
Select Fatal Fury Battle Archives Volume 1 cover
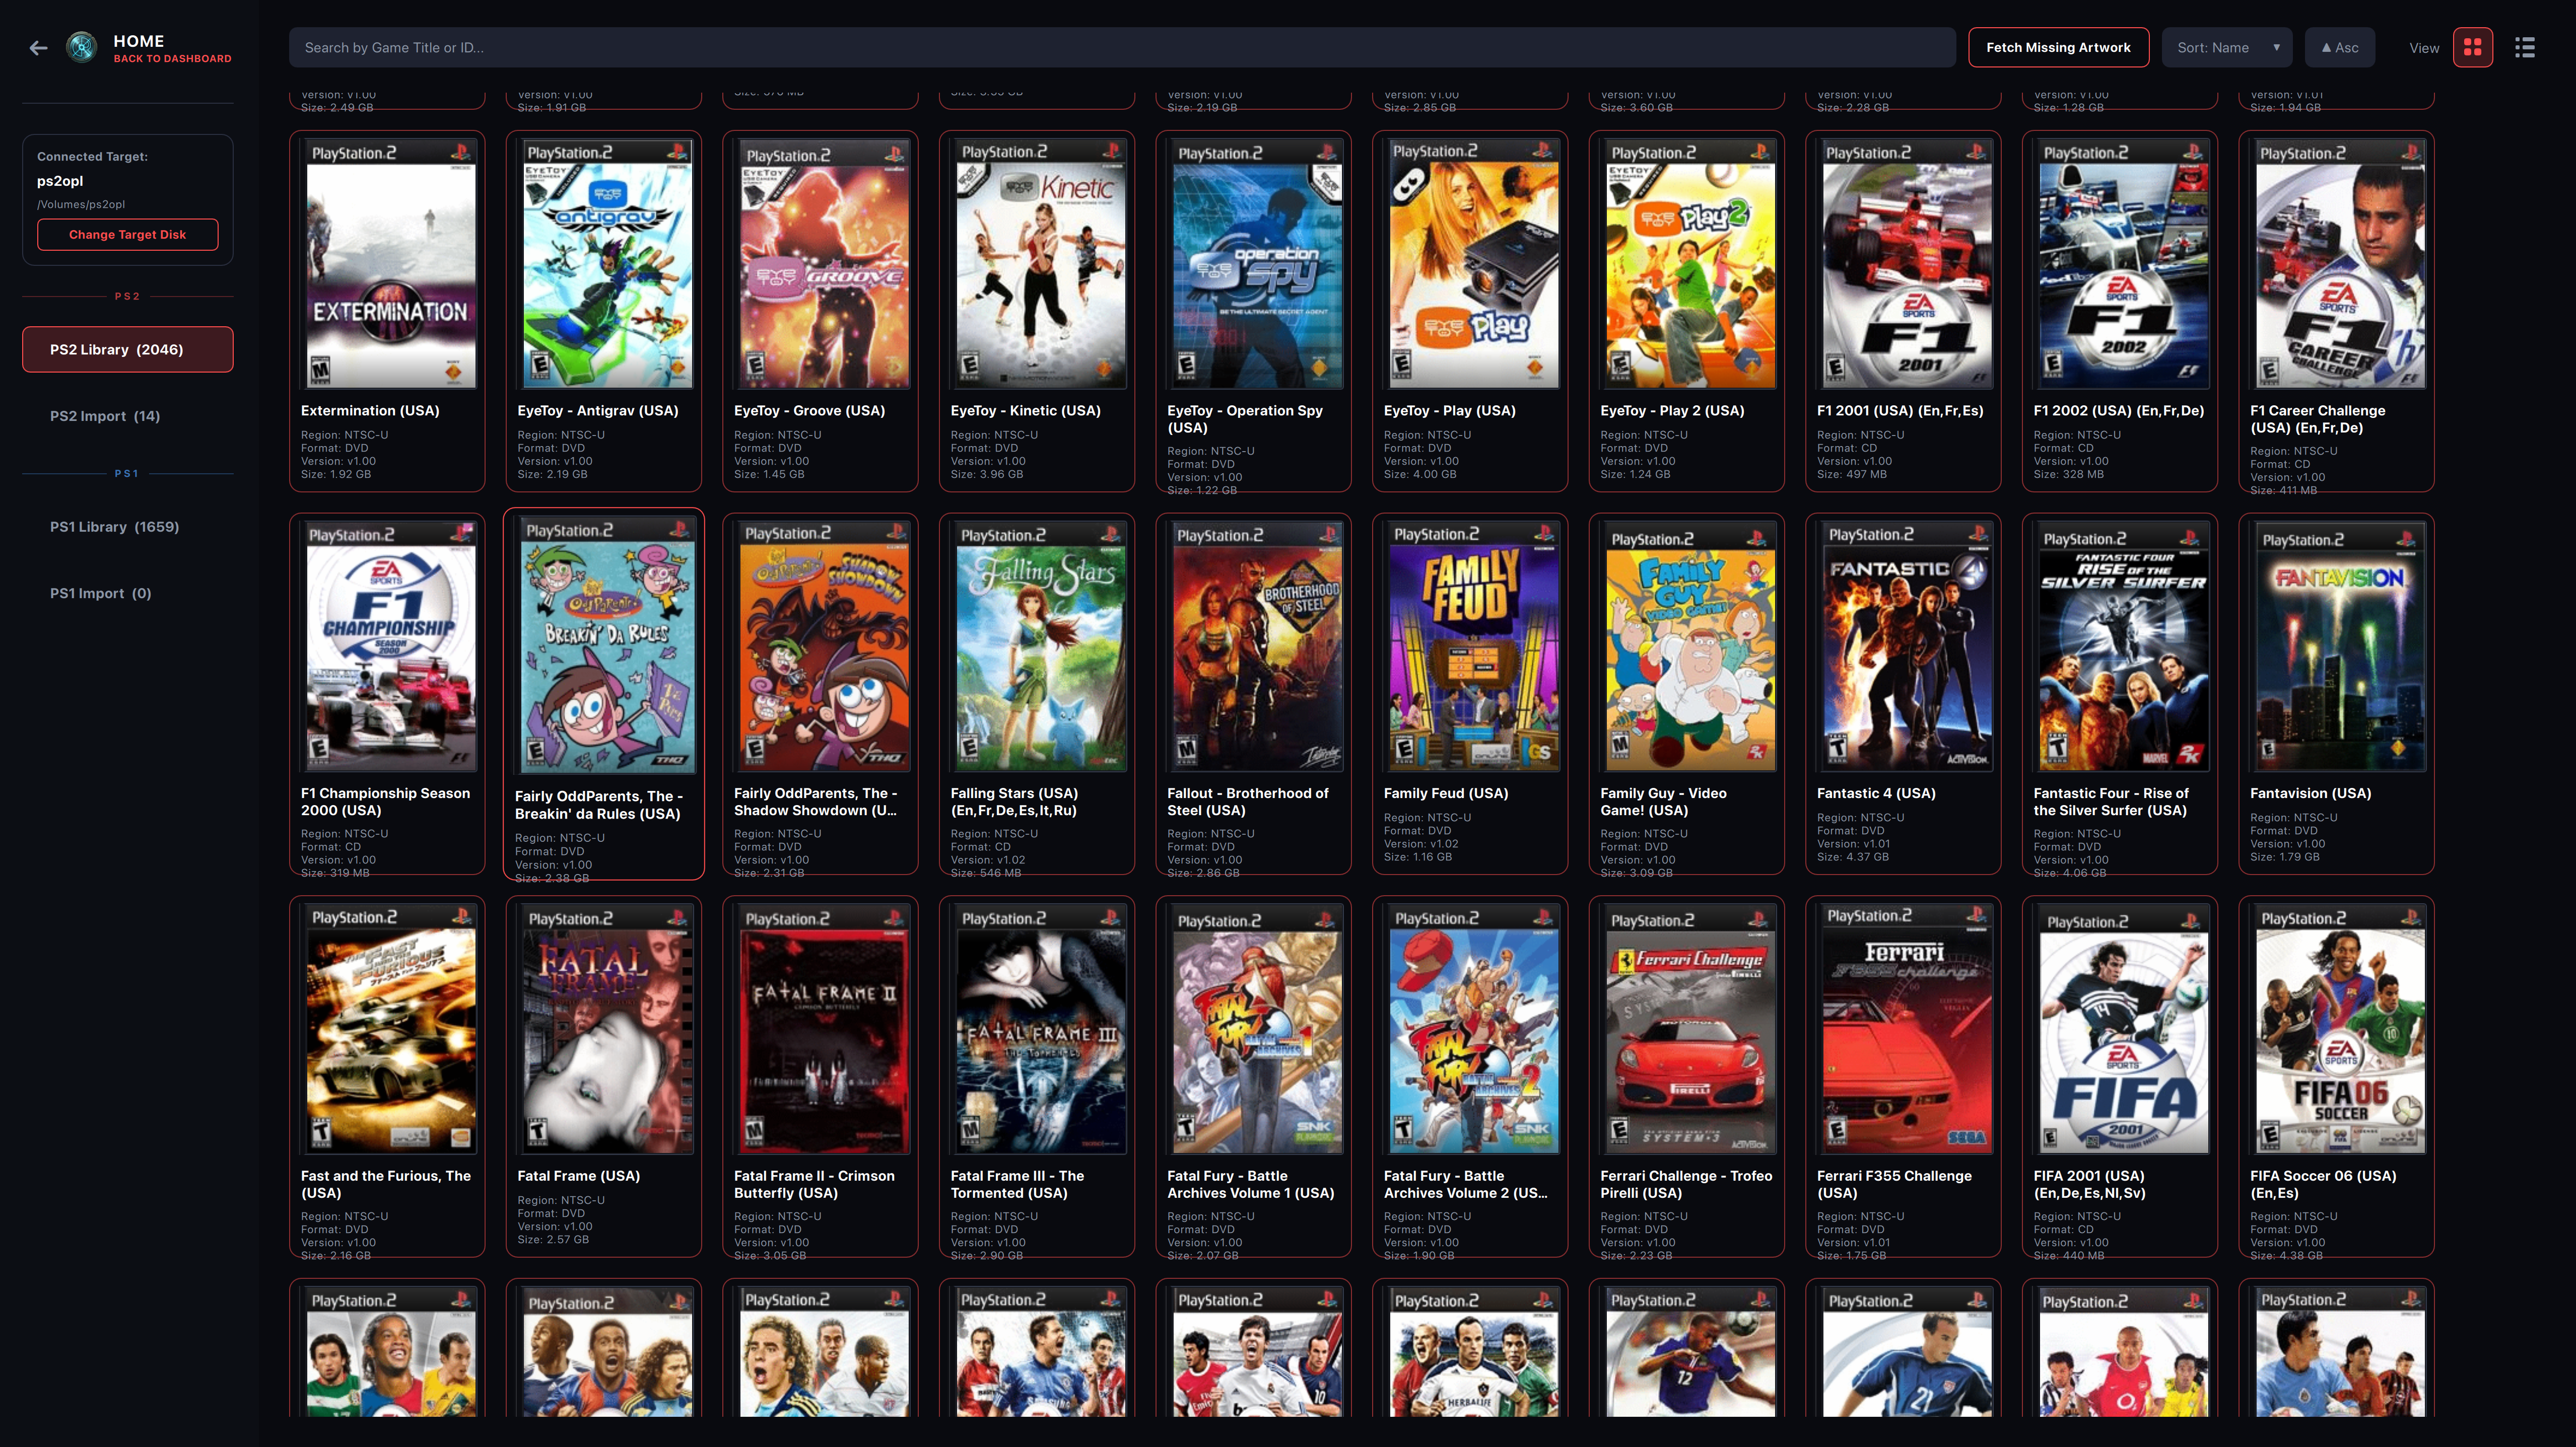click(1256, 1029)
